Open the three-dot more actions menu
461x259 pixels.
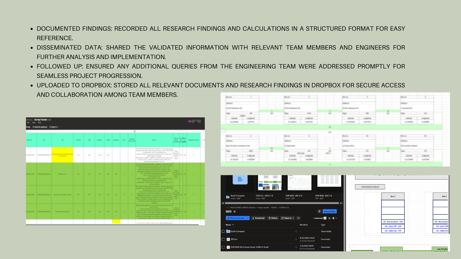[298, 218]
